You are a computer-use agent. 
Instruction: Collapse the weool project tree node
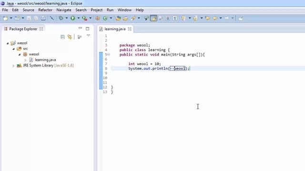point(8,43)
